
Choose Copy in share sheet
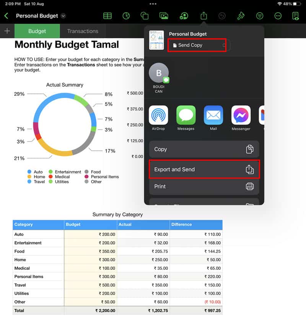click(x=204, y=149)
